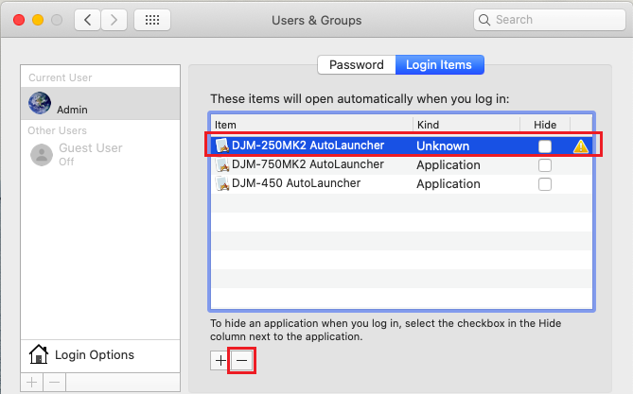Close the Users & Groups window
This screenshot has width=633, height=394.
point(19,20)
